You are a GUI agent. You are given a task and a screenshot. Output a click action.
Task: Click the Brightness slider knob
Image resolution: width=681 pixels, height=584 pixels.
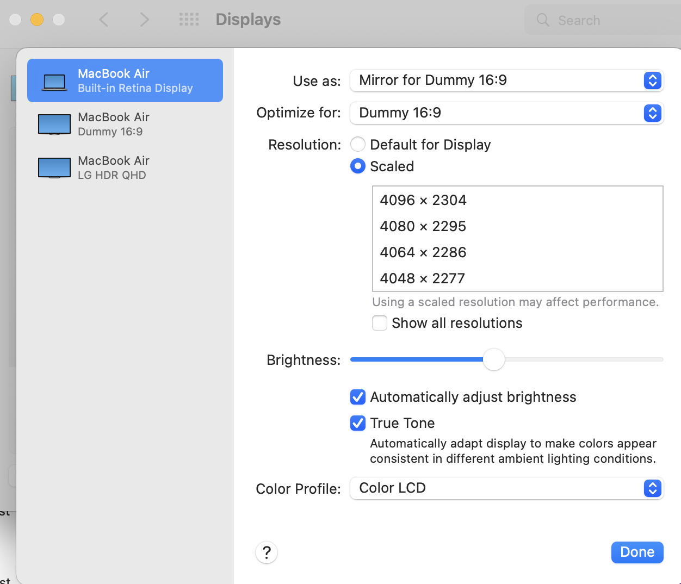click(x=494, y=359)
